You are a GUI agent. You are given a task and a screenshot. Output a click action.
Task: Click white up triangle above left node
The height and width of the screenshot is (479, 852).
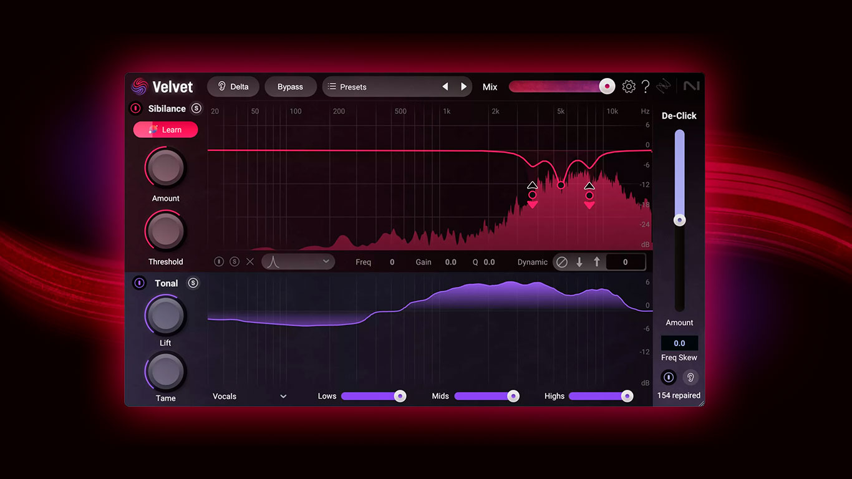tap(532, 185)
